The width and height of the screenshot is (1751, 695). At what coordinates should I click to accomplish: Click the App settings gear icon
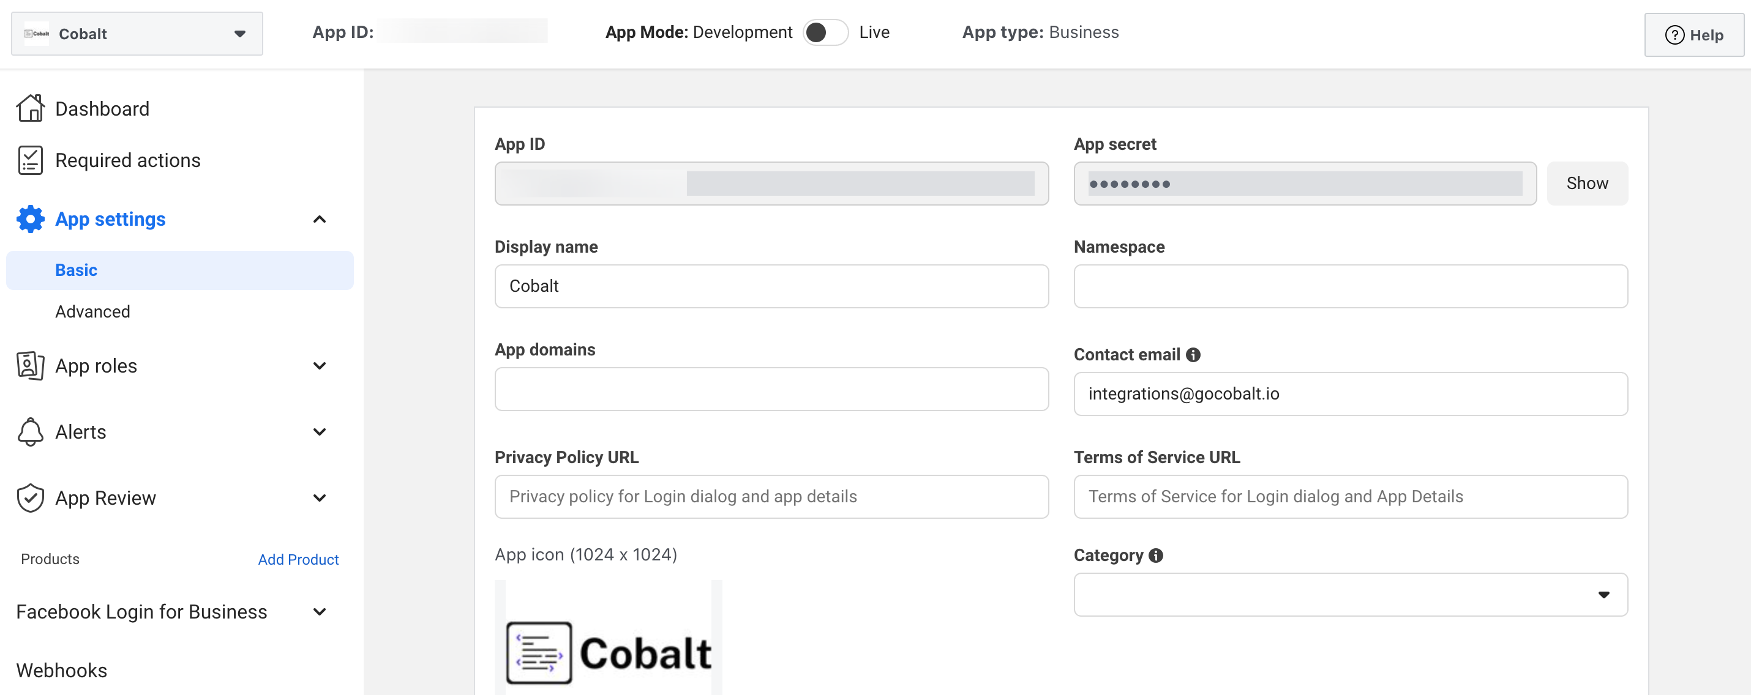(x=30, y=219)
